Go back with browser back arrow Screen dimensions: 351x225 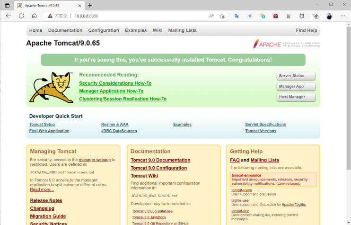tap(9, 16)
